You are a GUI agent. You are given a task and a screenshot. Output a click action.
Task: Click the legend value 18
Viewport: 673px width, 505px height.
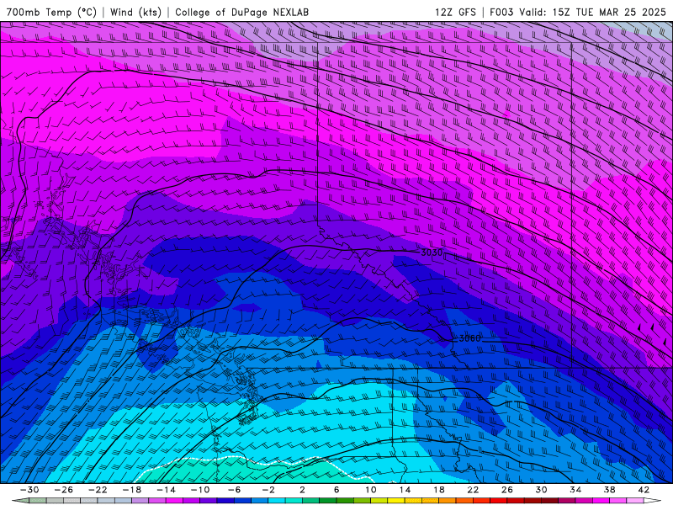(438, 490)
